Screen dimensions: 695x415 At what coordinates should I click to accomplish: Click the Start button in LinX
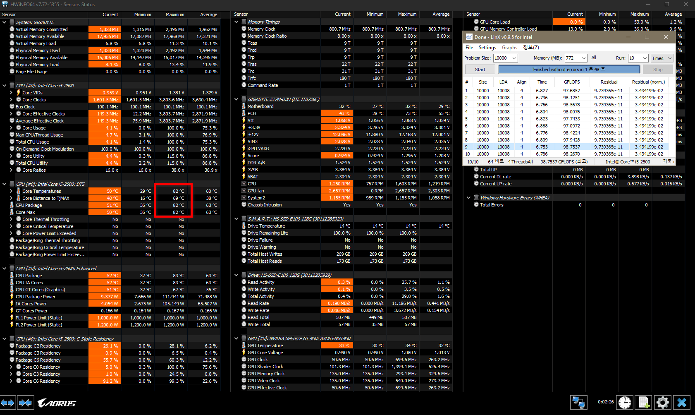tap(480, 70)
